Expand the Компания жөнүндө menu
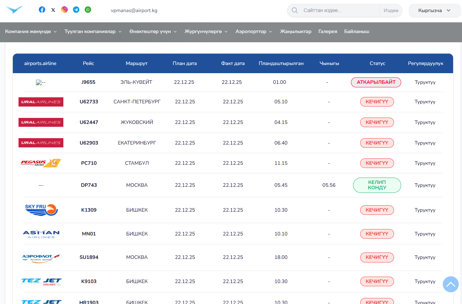 [31, 32]
